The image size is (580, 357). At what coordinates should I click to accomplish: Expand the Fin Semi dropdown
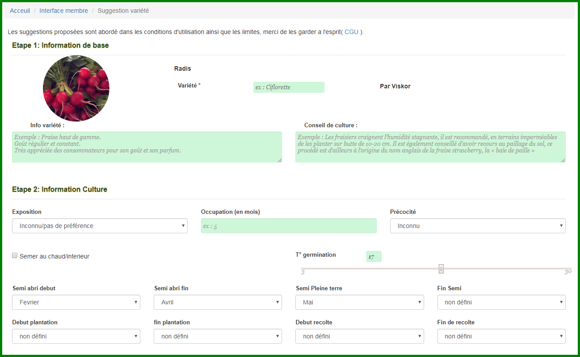(501, 302)
